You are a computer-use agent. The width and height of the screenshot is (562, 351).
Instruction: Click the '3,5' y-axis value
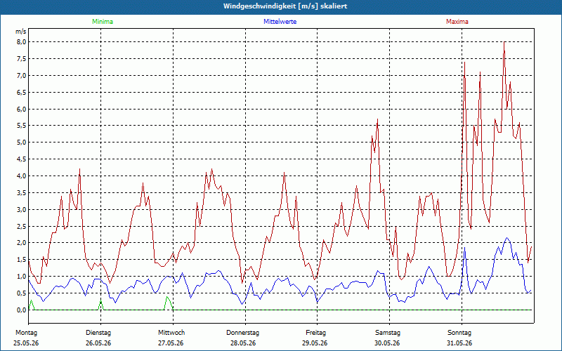click(x=22, y=192)
